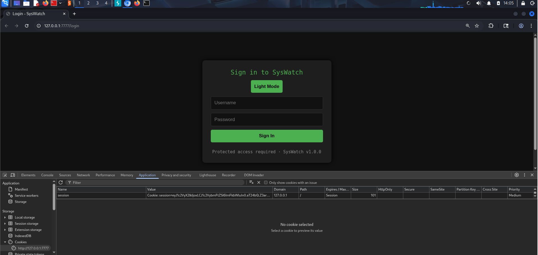Go back to the previous page
Screen dimensions: 538x255
[x=6, y=26]
